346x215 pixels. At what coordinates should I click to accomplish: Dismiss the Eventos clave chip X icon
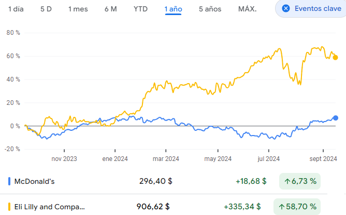click(x=286, y=9)
